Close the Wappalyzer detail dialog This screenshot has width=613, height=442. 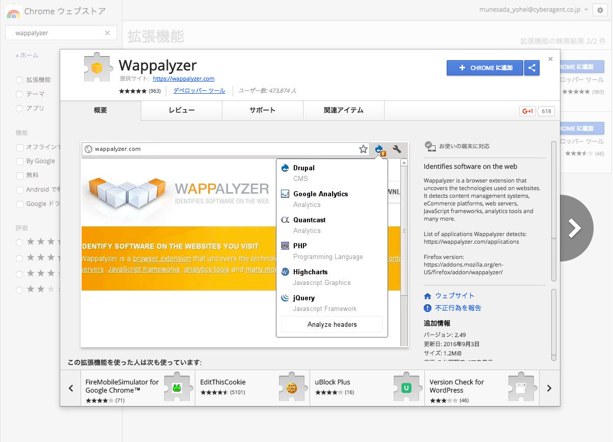tap(550, 59)
